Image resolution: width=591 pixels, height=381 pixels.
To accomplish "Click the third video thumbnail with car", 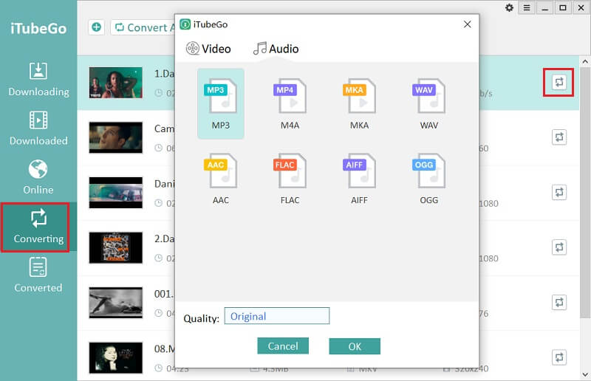I will (x=116, y=193).
